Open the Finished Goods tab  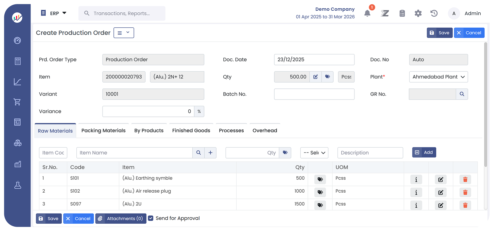191,131
